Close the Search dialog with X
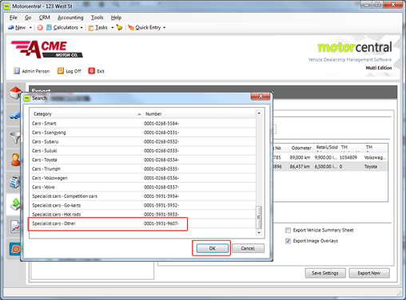406x300 pixels. coord(261,96)
